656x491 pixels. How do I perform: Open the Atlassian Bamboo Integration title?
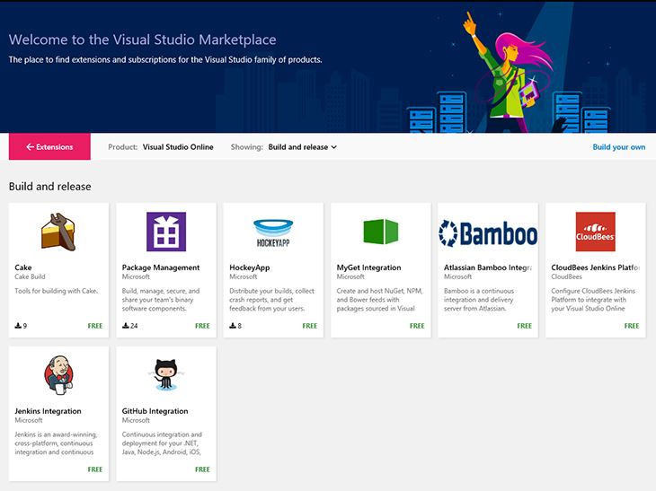(488, 267)
